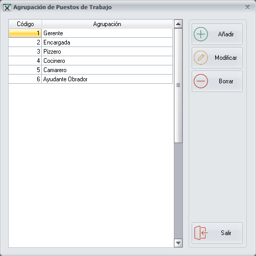
Task: Click the Código column header
Action: tap(25, 24)
